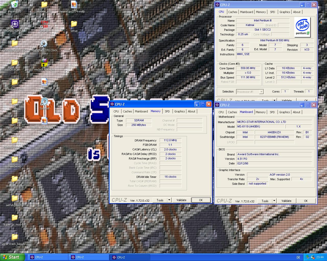Open the setfsb20b17w folder
Image resolution: width=327 pixels, height=261 pixels.
(15, 198)
